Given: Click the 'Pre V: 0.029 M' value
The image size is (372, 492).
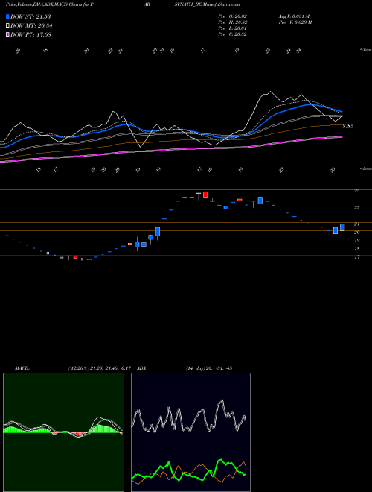Looking at the screenshot, I should click(x=295, y=22).
